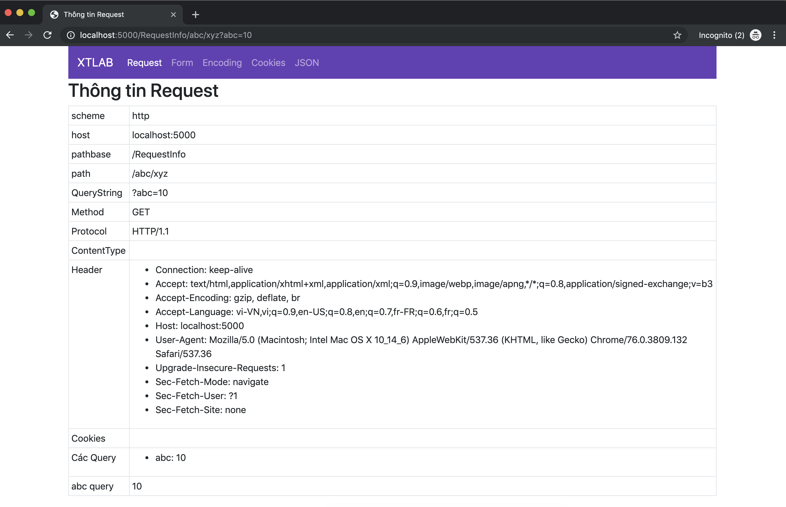Navigate to the Cookies page
786x507 pixels.
pyautogui.click(x=268, y=62)
